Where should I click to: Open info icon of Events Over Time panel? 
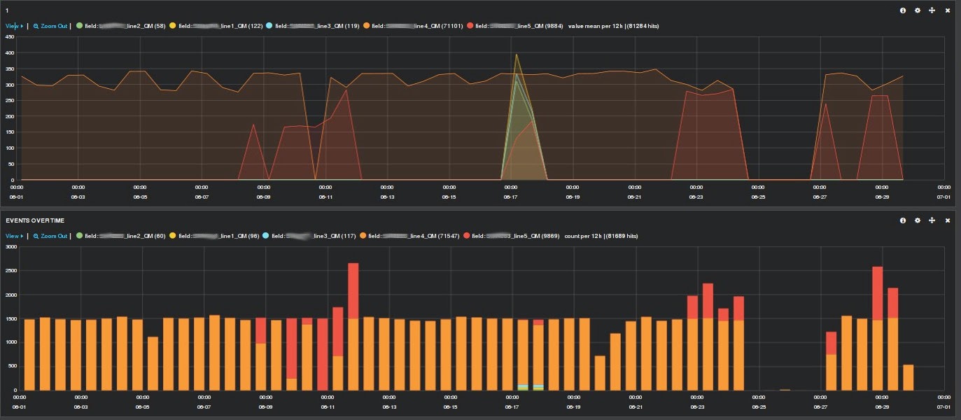(903, 220)
